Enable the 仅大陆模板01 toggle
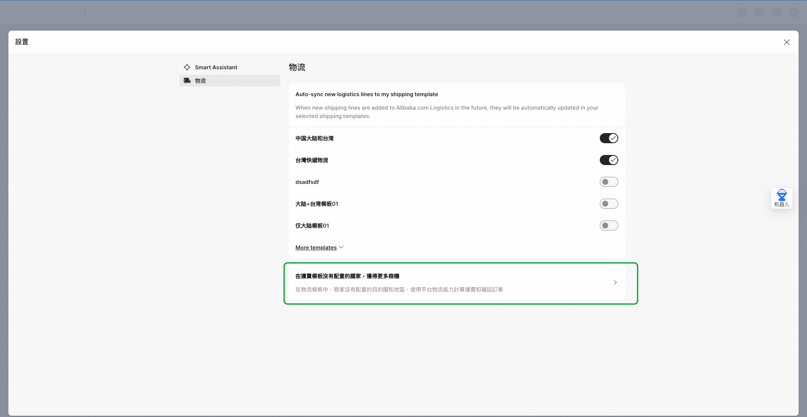The image size is (807, 417). [x=609, y=226]
